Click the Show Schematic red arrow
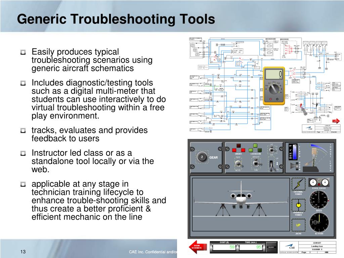The width and height of the screenshot is (344, 258). click(198, 247)
